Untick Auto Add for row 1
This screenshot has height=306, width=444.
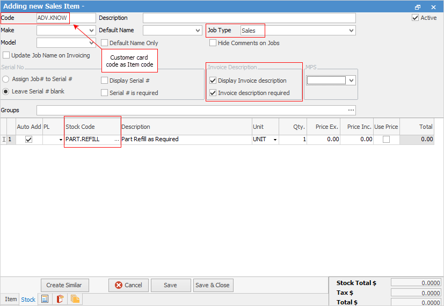coord(28,139)
